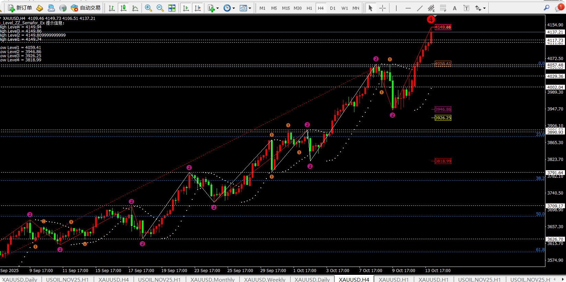Click the zoom out magnifier icon
Viewport: 566px width, 282px height.
160,8
